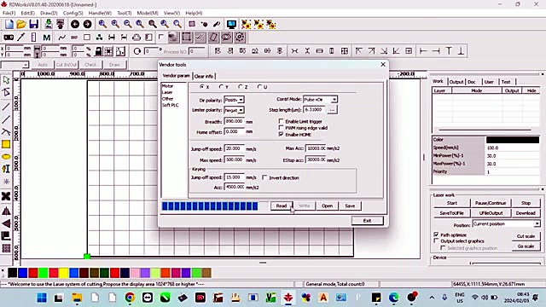Select the node edit tool
The width and height of the screenshot is (546, 307).
[x=6, y=92]
